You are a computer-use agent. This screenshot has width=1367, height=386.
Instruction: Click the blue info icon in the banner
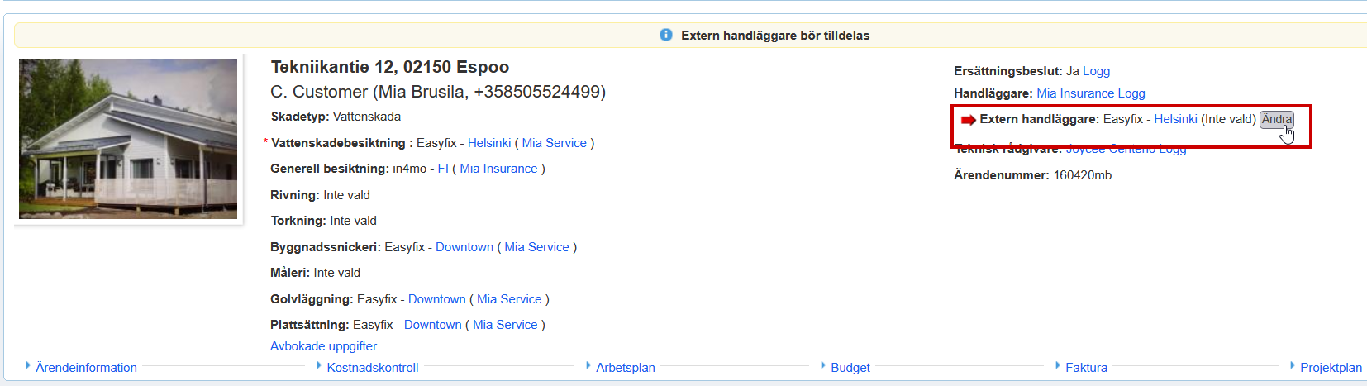pyautogui.click(x=666, y=35)
